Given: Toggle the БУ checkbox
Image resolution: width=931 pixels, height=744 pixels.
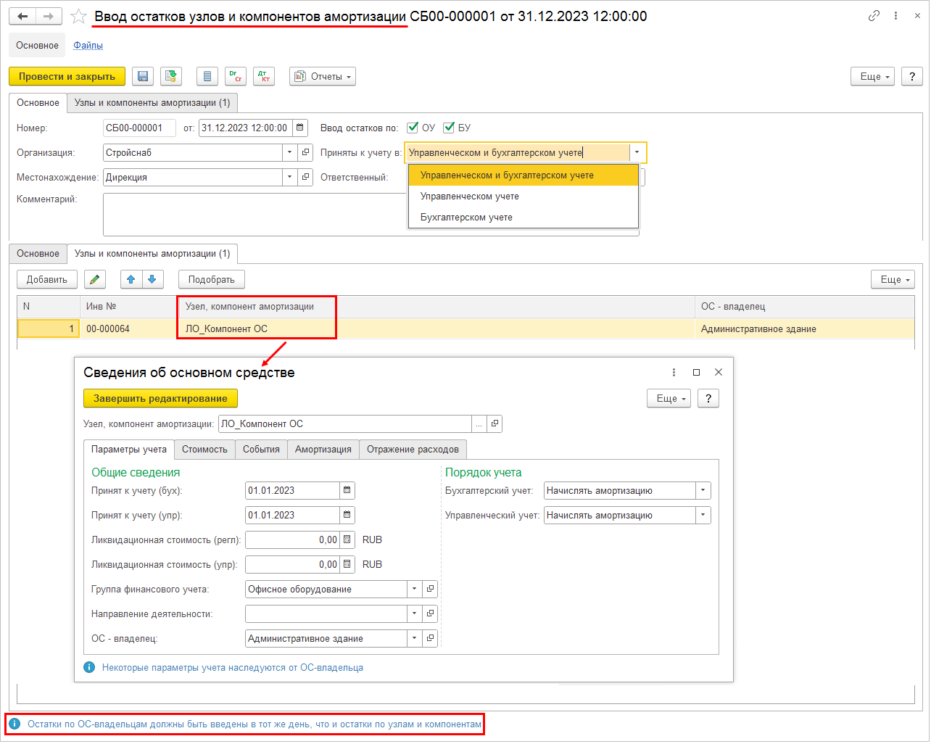Looking at the screenshot, I should [450, 128].
